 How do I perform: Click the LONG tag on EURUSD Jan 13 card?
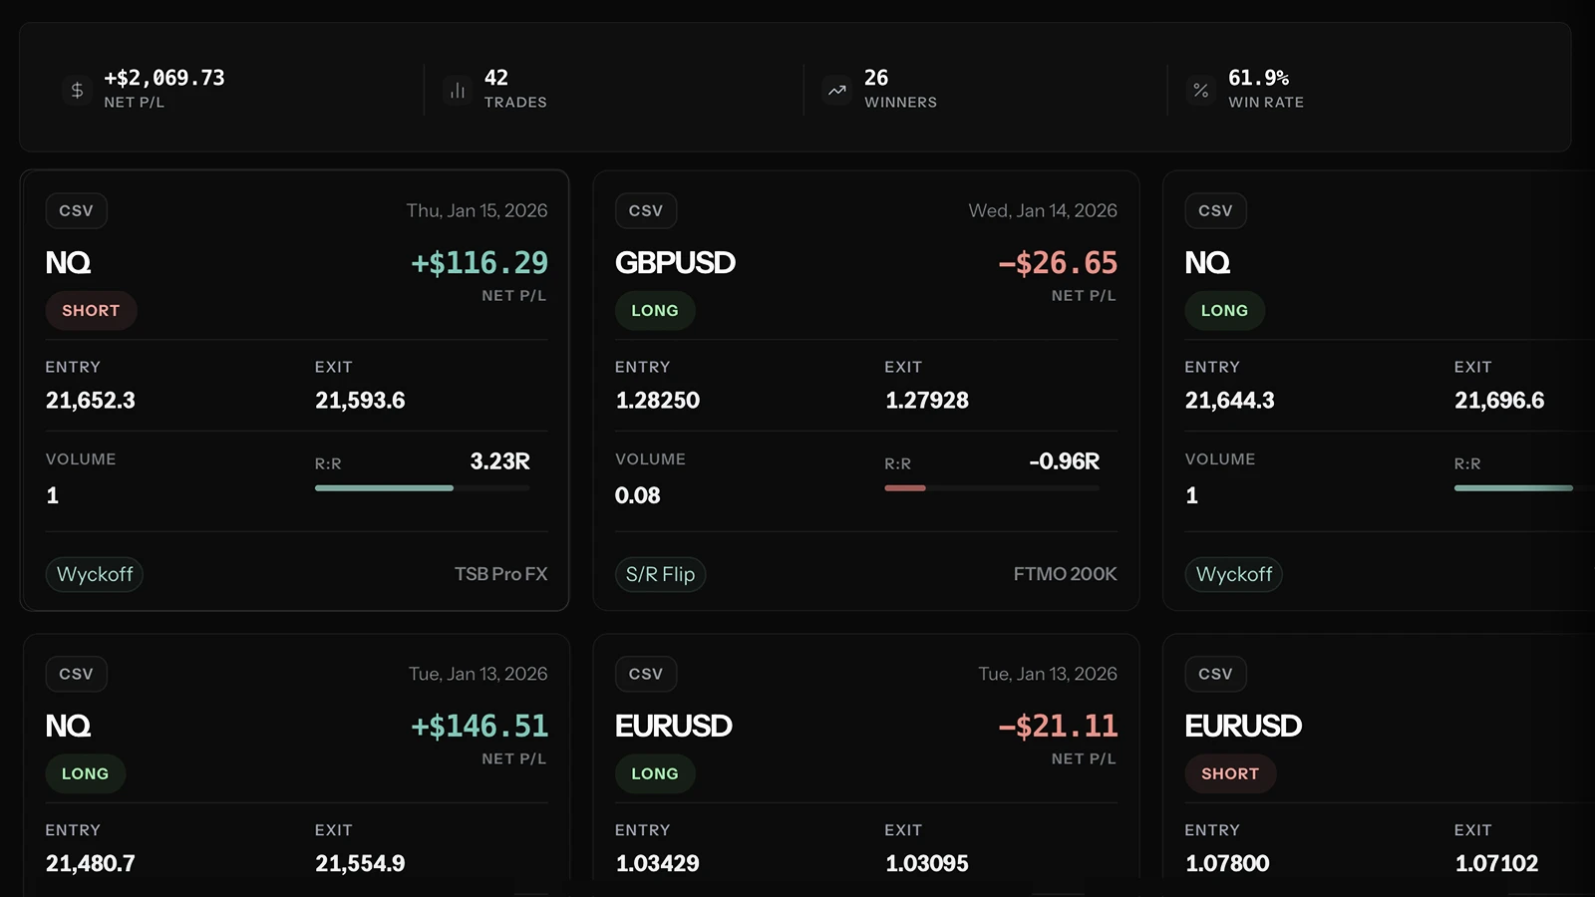(655, 773)
